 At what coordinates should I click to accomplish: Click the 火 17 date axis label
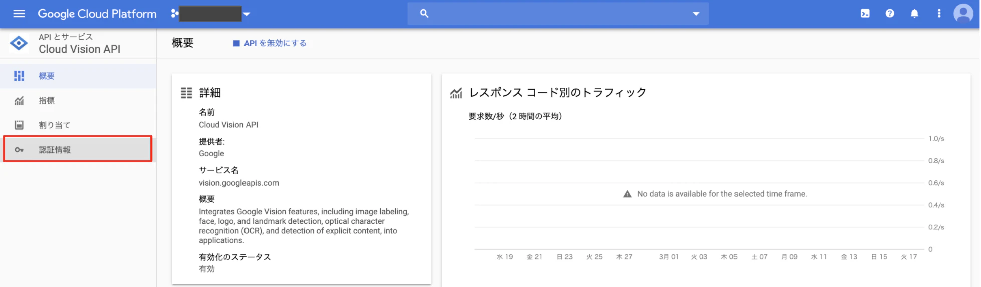pyautogui.click(x=909, y=257)
